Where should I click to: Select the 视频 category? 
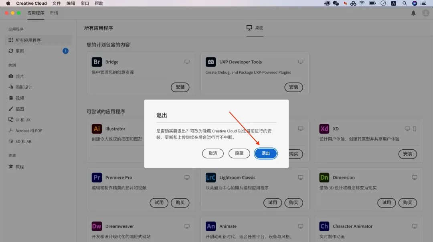pyautogui.click(x=38, y=98)
